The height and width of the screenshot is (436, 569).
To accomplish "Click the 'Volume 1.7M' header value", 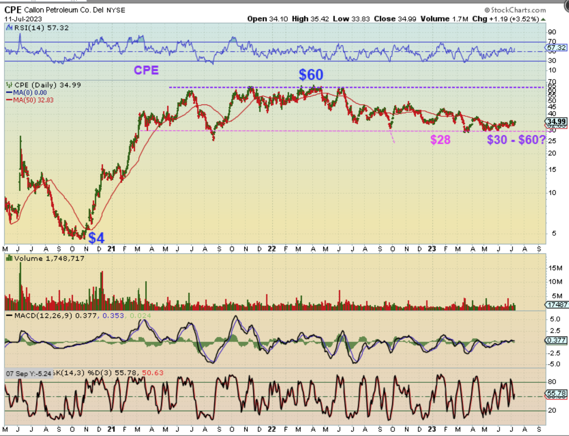I will tap(444, 19).
